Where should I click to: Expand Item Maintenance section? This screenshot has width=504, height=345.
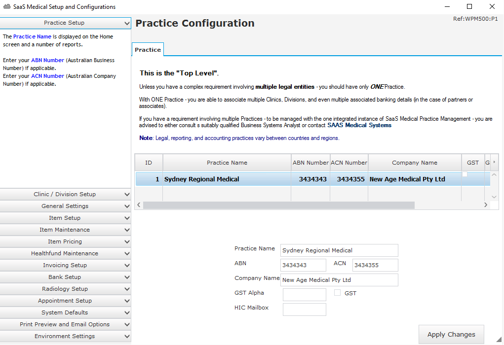coord(65,230)
